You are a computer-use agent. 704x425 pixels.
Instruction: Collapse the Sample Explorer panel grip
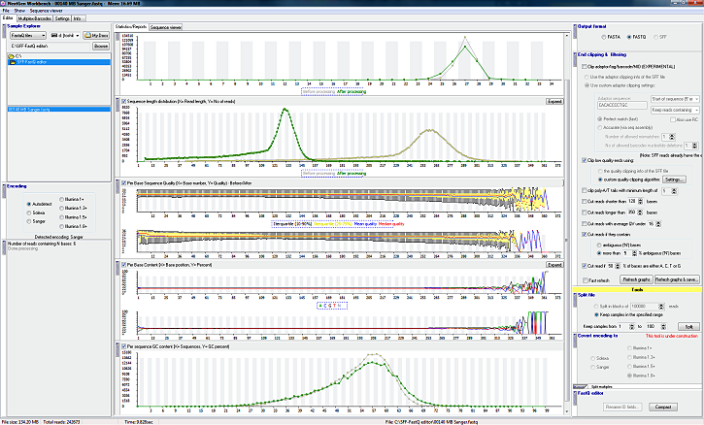[x=4, y=31]
